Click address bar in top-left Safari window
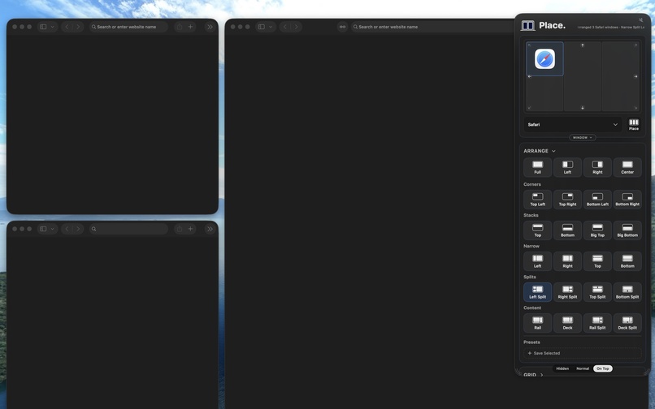Image resolution: width=655 pixels, height=409 pixels. click(x=128, y=27)
